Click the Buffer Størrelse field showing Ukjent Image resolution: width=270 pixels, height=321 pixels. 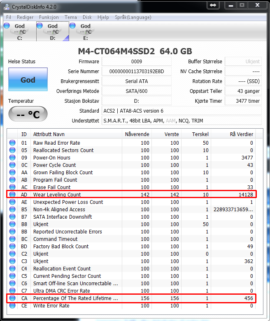tap(243, 61)
